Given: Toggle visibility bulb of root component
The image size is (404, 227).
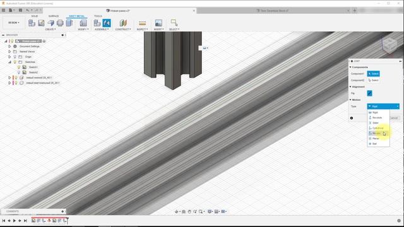Looking at the screenshot, I should pos(12,41).
